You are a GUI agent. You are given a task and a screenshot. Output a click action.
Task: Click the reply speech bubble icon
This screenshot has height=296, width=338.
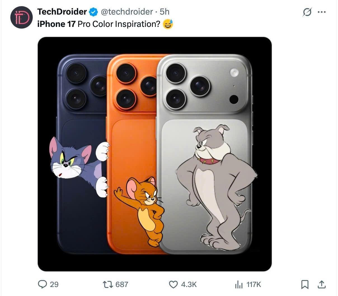tap(42, 285)
